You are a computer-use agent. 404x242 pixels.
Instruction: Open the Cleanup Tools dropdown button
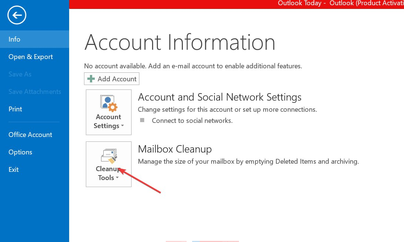click(109, 164)
